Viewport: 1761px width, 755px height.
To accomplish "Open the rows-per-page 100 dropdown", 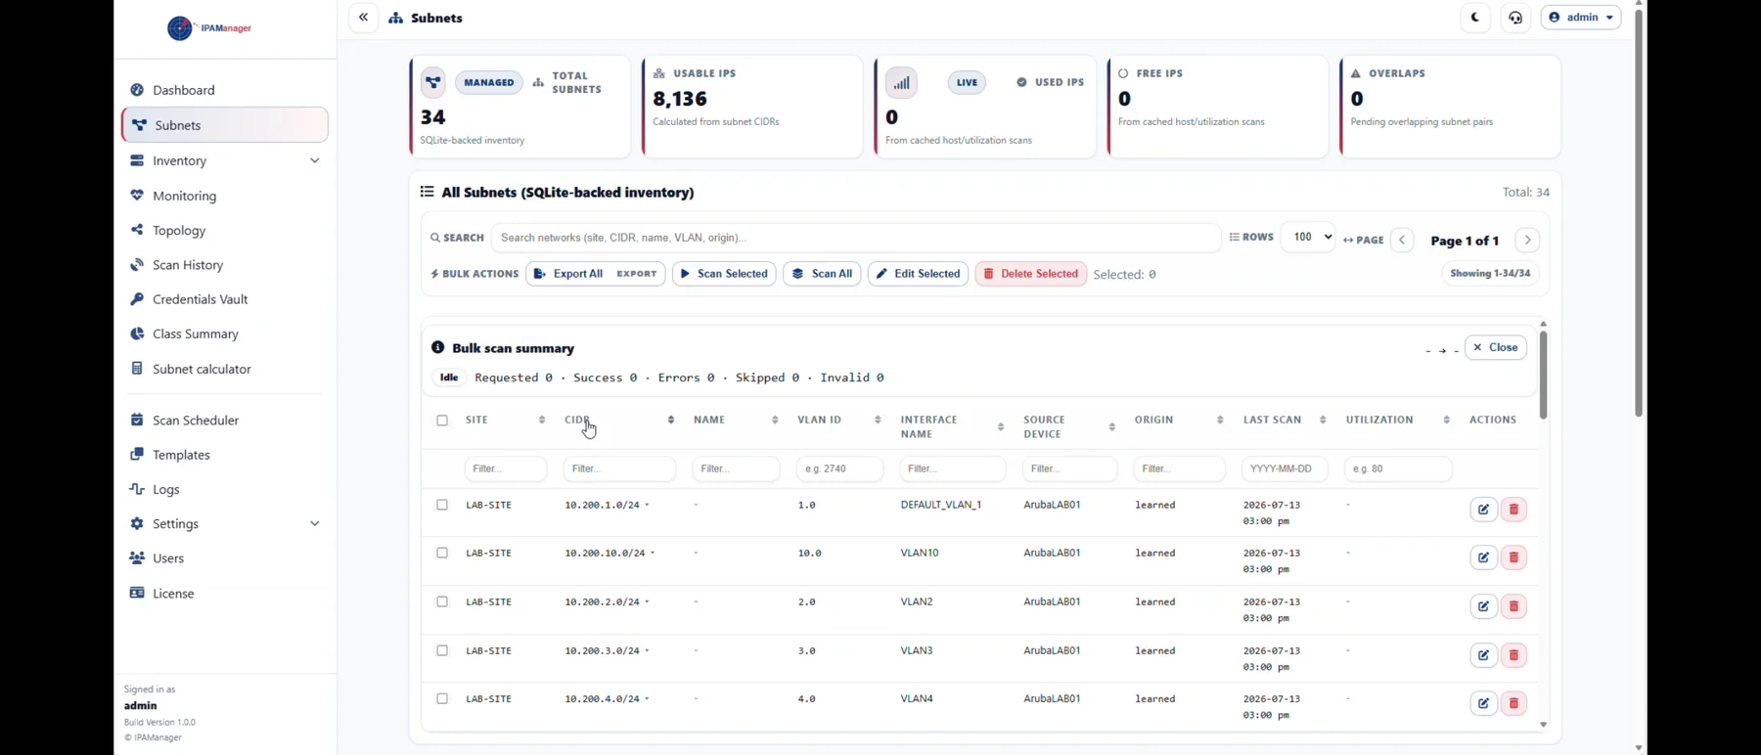I will 1308,237.
